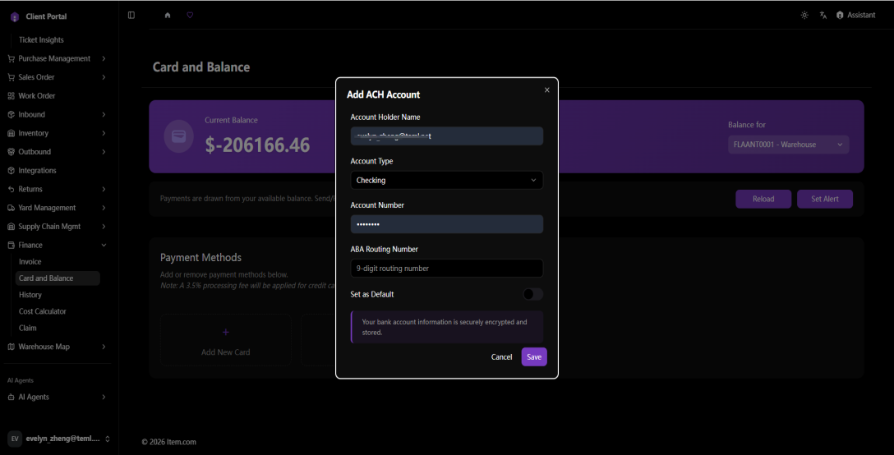
Task: Collapse the Finance section chevron
Action: coord(104,246)
